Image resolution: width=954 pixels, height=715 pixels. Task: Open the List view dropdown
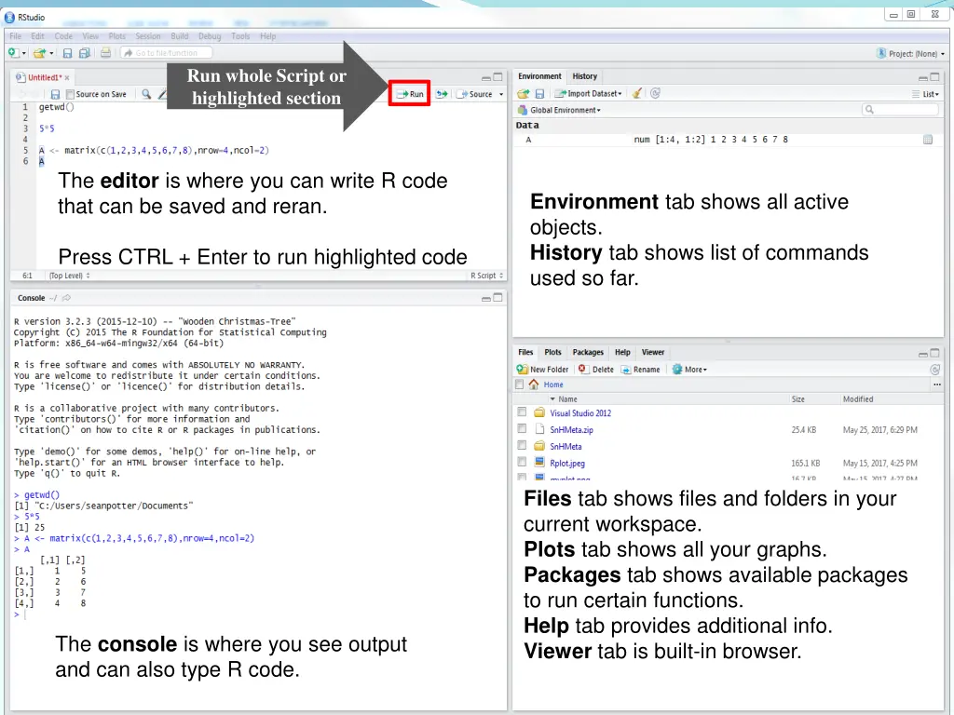coord(925,94)
